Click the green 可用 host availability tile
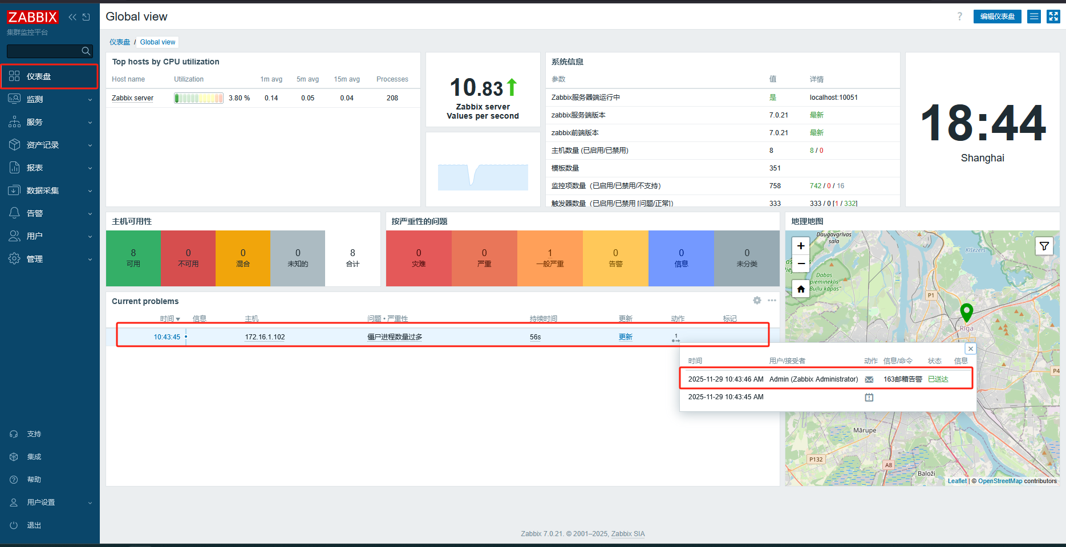Screen dimensions: 1066x547 coord(133,258)
